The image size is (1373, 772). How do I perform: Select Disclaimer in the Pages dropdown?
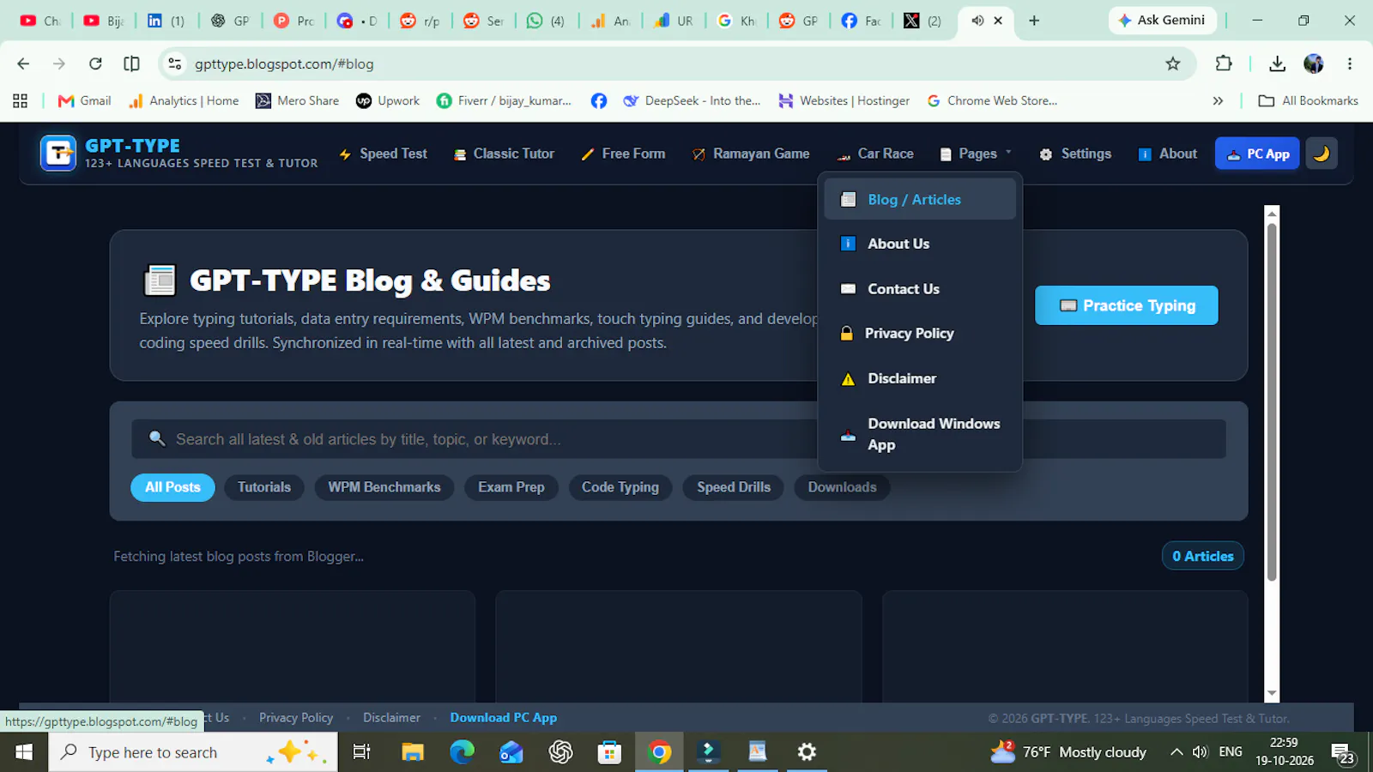point(920,378)
